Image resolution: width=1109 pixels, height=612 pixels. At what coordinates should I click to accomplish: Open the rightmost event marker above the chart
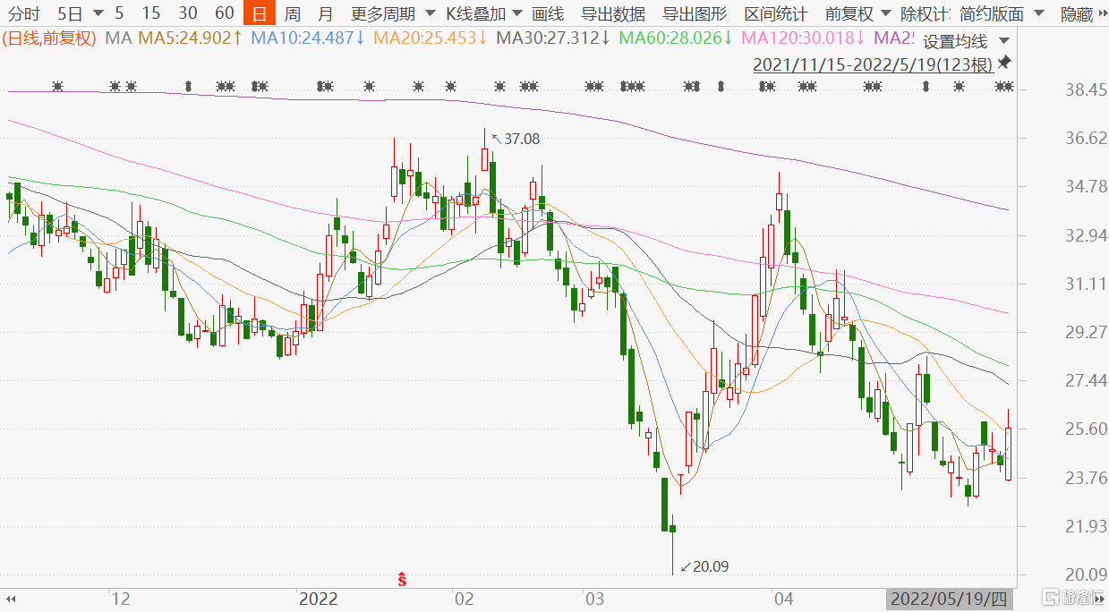[x=1004, y=87]
